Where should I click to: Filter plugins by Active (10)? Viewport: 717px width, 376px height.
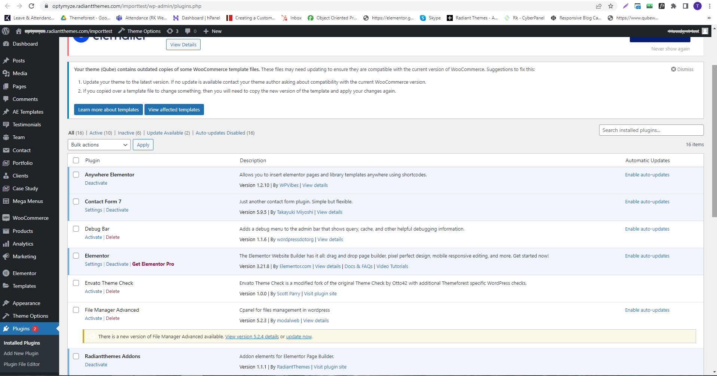(x=101, y=133)
